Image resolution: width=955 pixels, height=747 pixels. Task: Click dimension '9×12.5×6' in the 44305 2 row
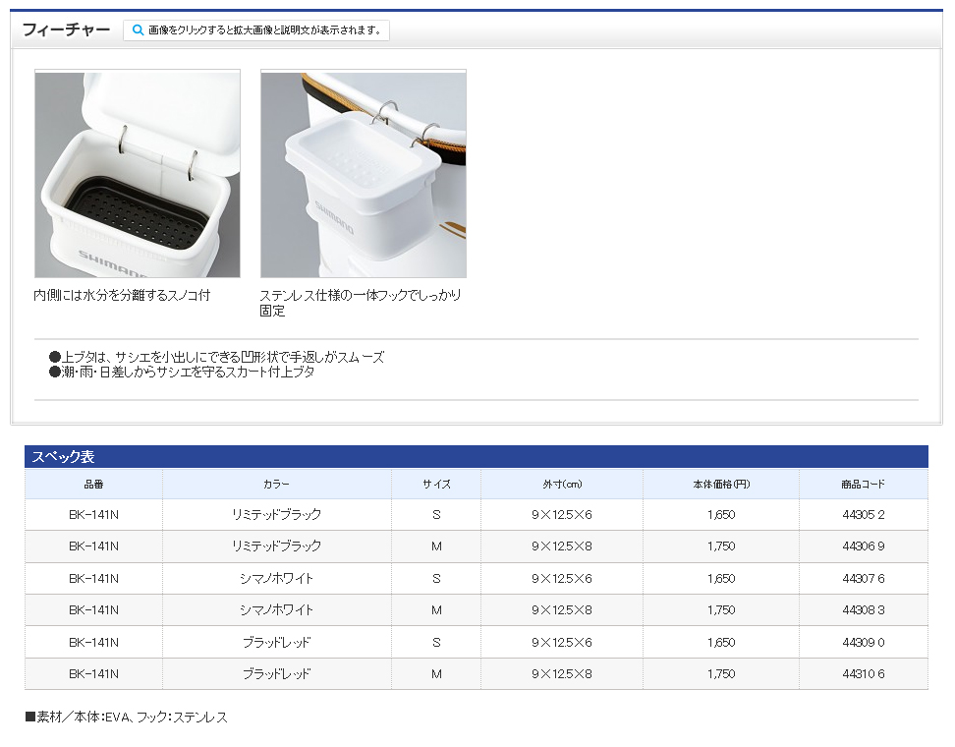(562, 515)
